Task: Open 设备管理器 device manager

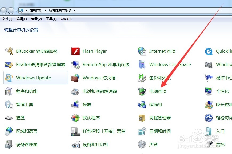Action: coord(27,145)
